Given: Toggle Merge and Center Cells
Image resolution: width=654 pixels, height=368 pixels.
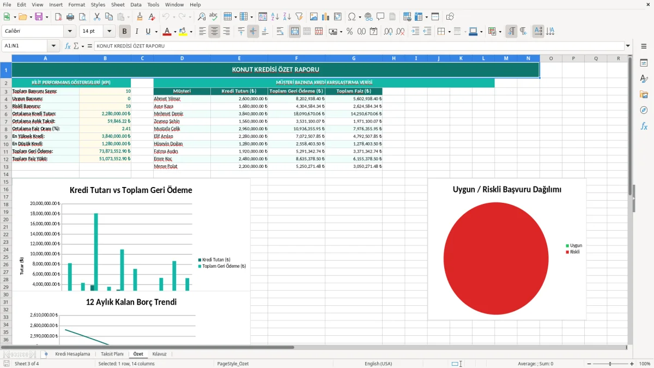Looking at the screenshot, I should [x=295, y=32].
